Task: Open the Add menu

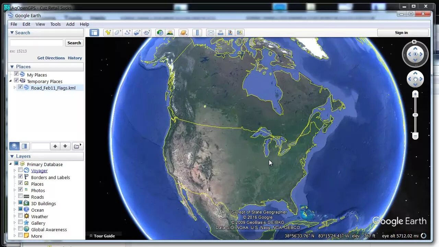Action: tap(70, 24)
